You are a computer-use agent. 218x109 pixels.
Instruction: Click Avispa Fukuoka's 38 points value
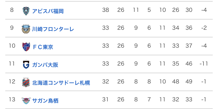(106, 10)
